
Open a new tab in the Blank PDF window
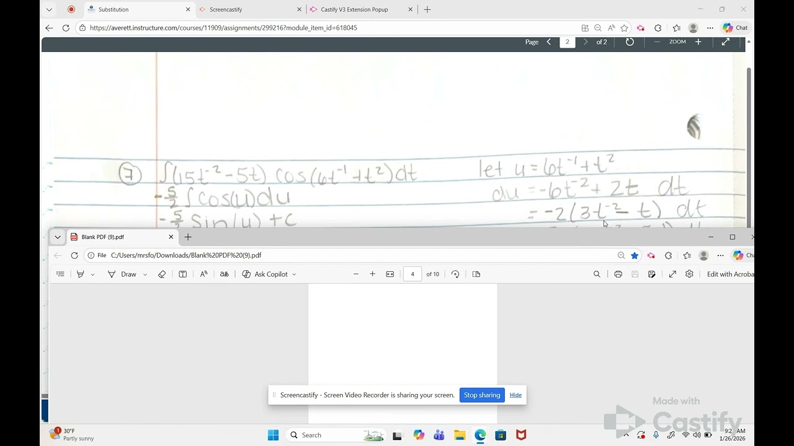click(188, 237)
